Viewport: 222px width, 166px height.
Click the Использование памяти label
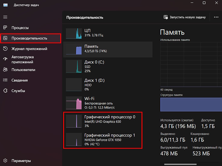[x=175, y=40]
